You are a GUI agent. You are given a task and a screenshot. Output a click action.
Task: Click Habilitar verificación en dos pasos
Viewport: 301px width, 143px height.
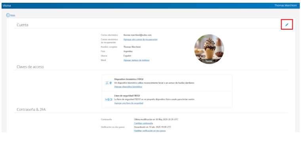(150, 131)
